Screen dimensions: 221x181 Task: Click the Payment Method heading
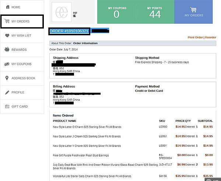147,86
